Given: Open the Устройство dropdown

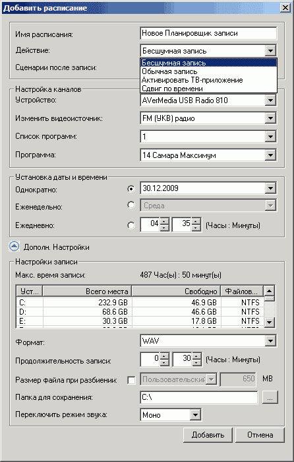Looking at the screenshot, I should click(270, 100).
